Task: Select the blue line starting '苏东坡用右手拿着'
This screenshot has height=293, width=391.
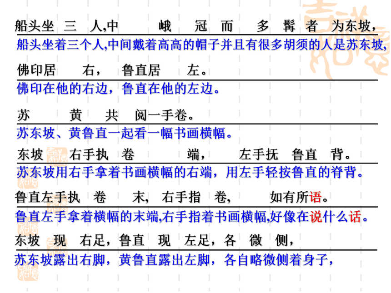Action: pos(190,173)
